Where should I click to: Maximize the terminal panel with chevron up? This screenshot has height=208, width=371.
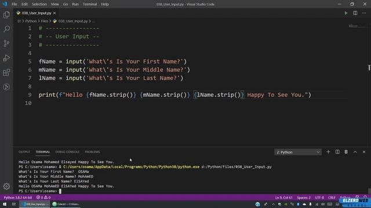click(x=355, y=152)
